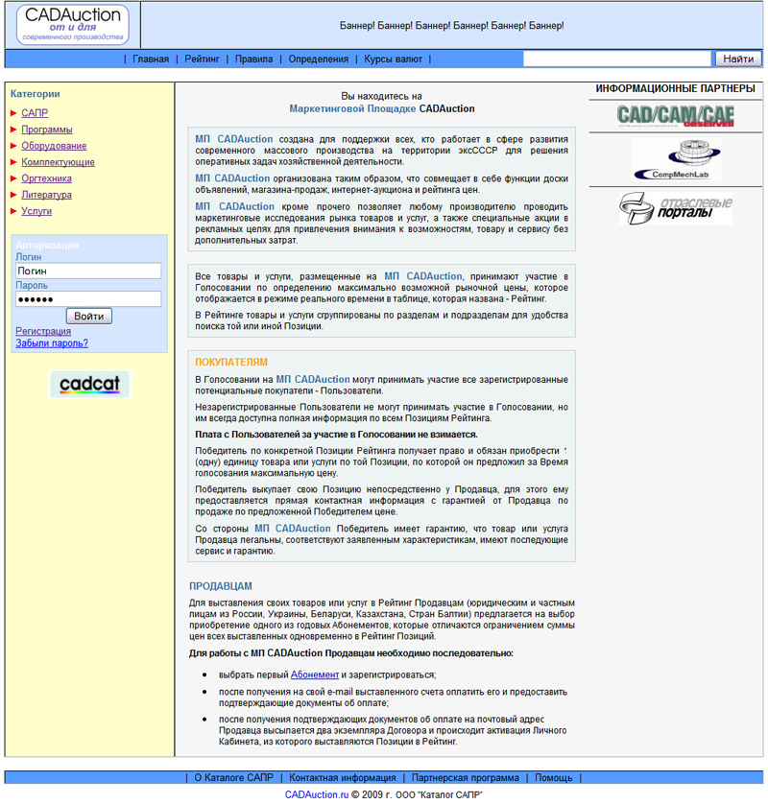Click the Войти login button

[88, 316]
